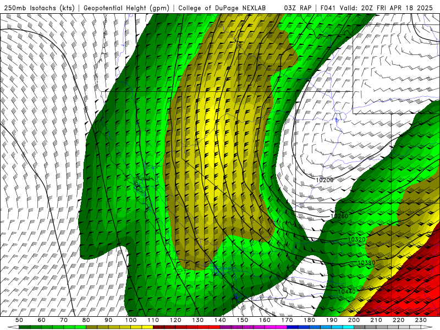Click the 200 tick label on color scale

click(x=354, y=320)
